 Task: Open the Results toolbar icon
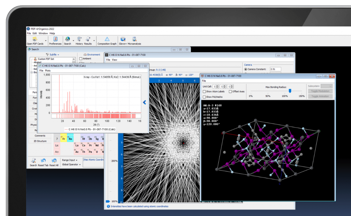click(x=88, y=39)
